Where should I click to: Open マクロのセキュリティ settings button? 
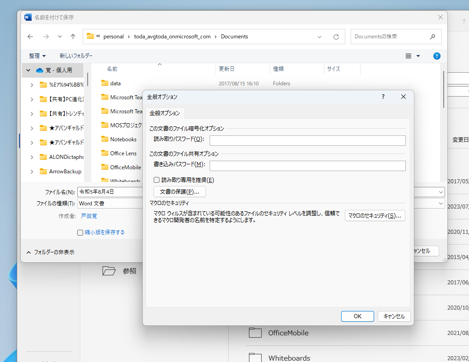[x=375, y=216]
